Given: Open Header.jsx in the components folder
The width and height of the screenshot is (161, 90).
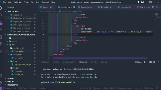Looking at the screenshot, I should [19, 51].
